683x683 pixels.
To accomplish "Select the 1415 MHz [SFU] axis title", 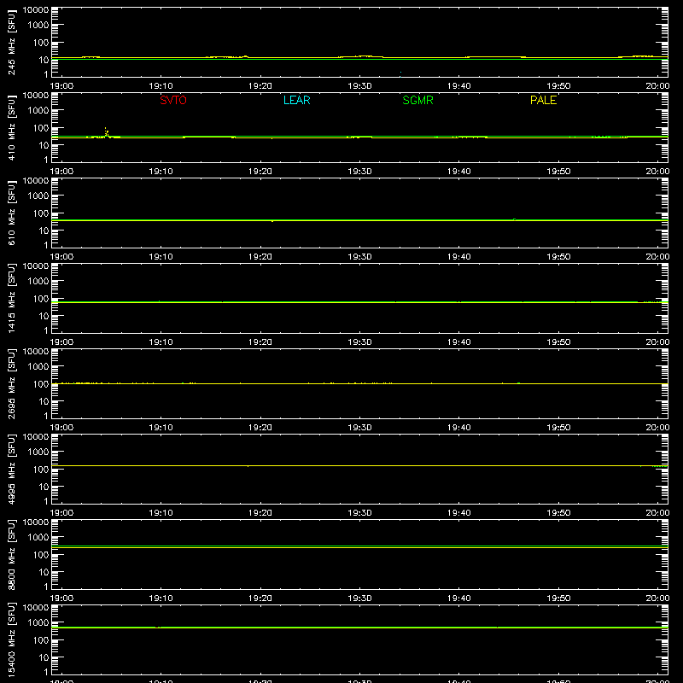I will (x=11, y=298).
